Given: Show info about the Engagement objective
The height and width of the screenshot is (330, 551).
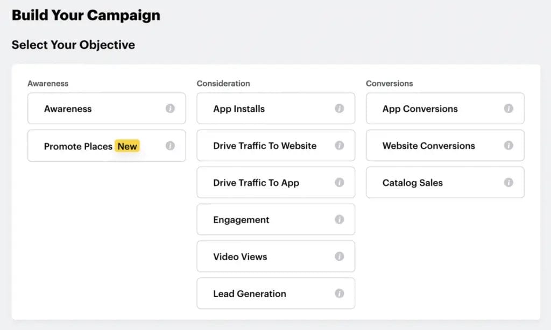Looking at the screenshot, I should point(340,219).
